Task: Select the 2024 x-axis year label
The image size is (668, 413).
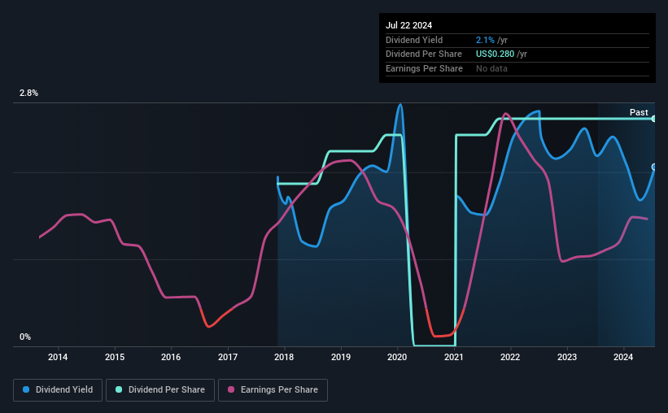Action: 622,357
